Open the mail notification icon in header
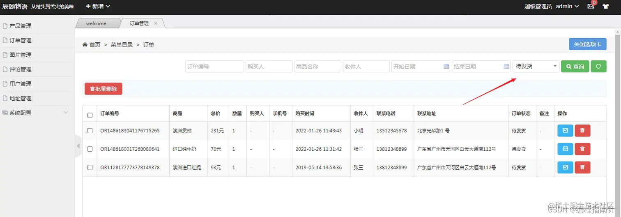The image size is (621, 217). (591, 6)
